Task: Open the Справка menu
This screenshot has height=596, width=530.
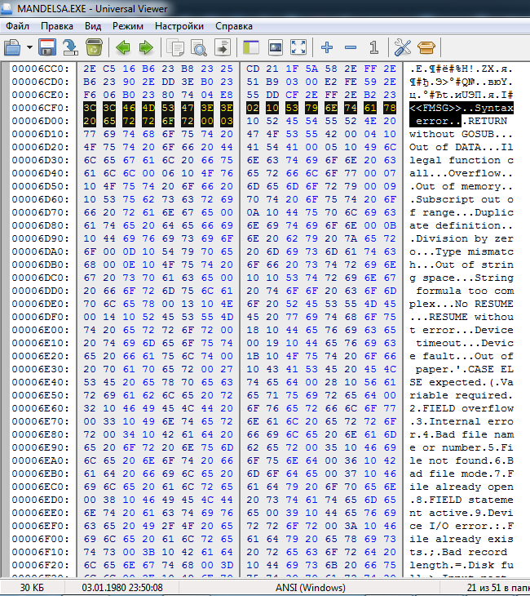Action: 234,26
